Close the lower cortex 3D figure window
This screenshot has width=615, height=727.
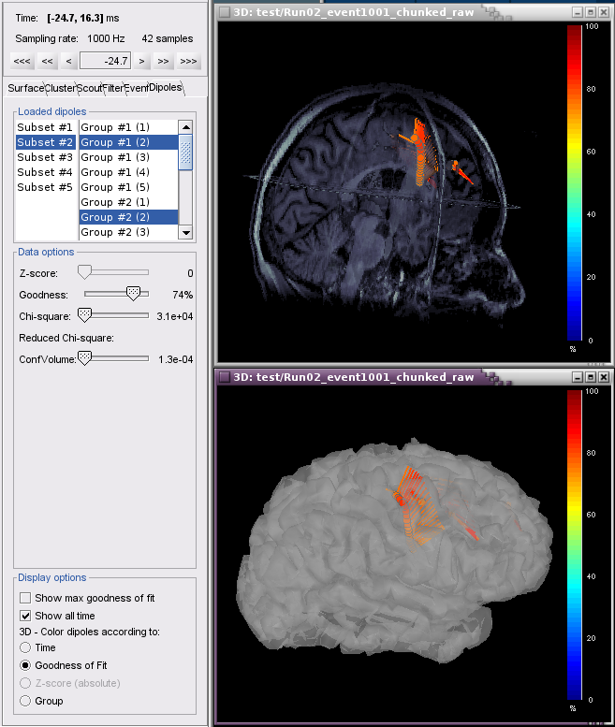(604, 377)
